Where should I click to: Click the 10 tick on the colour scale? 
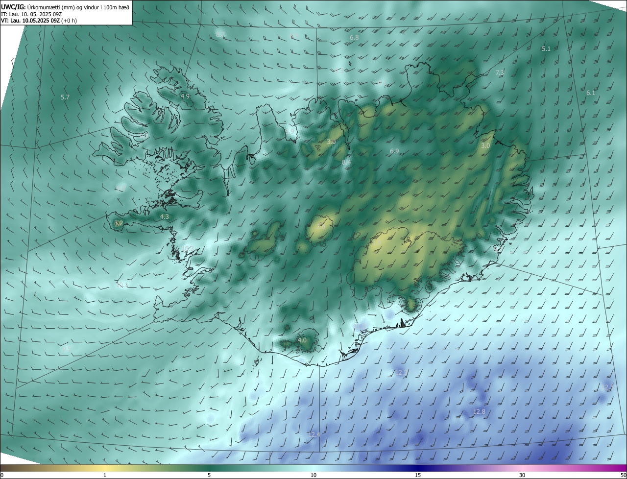(x=313, y=475)
